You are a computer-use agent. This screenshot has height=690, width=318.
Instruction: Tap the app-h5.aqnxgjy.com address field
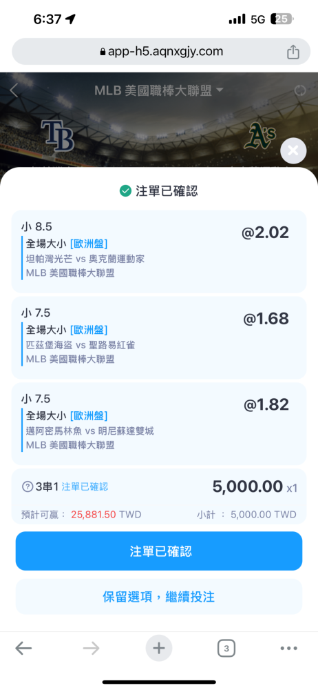159,52
